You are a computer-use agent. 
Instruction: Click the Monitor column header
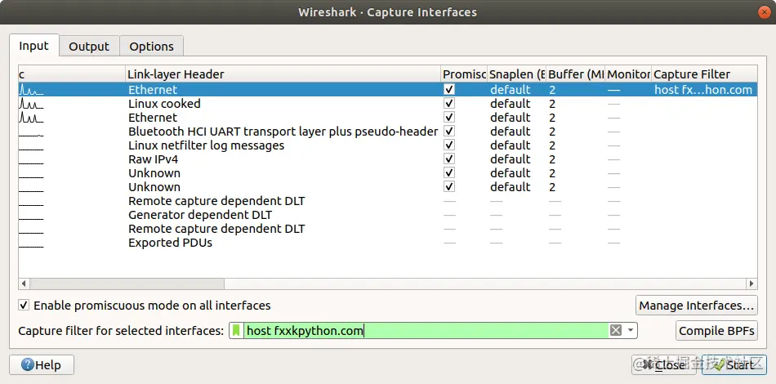click(x=628, y=74)
